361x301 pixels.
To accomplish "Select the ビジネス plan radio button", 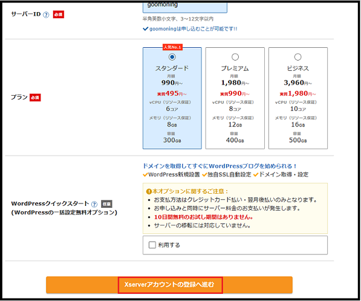I will coord(298,57).
